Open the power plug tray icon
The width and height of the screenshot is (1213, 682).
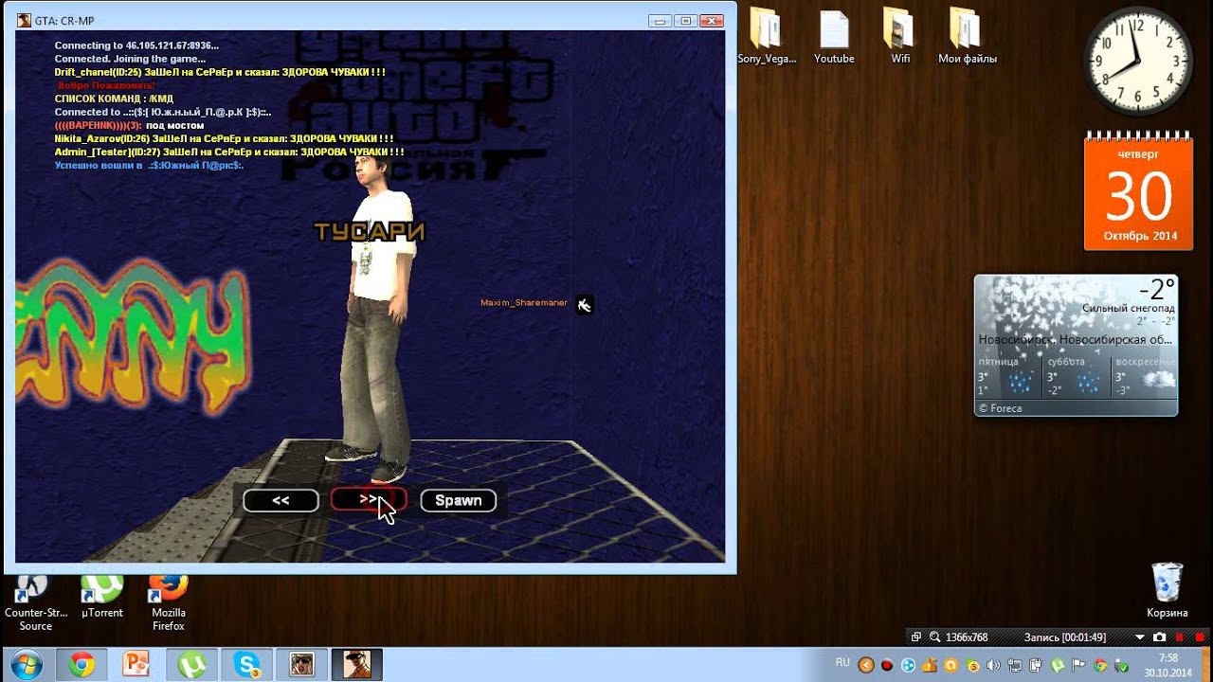(1037, 665)
